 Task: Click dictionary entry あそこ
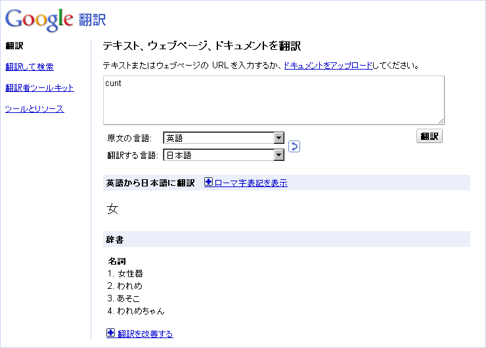click(128, 298)
